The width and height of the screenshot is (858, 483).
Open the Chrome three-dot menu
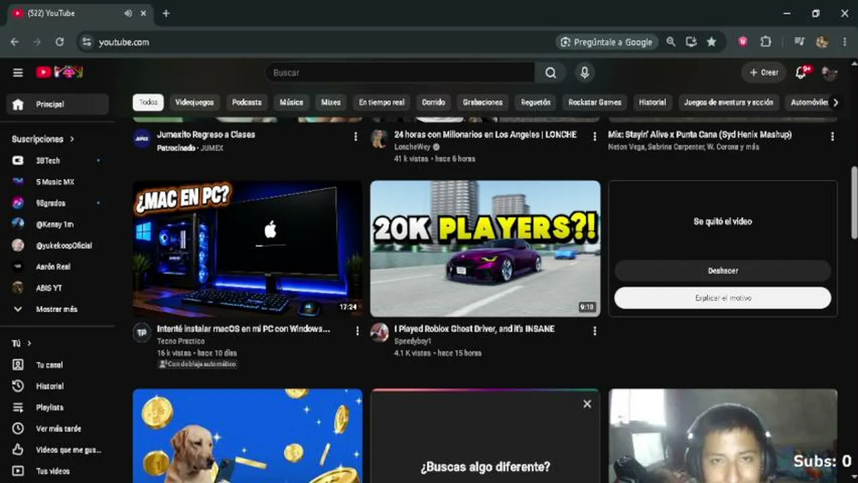click(x=845, y=42)
